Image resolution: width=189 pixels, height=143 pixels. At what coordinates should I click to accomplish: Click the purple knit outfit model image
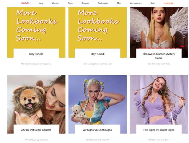tap(159, 100)
